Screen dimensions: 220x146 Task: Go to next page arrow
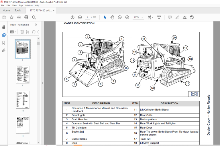pos(80,17)
